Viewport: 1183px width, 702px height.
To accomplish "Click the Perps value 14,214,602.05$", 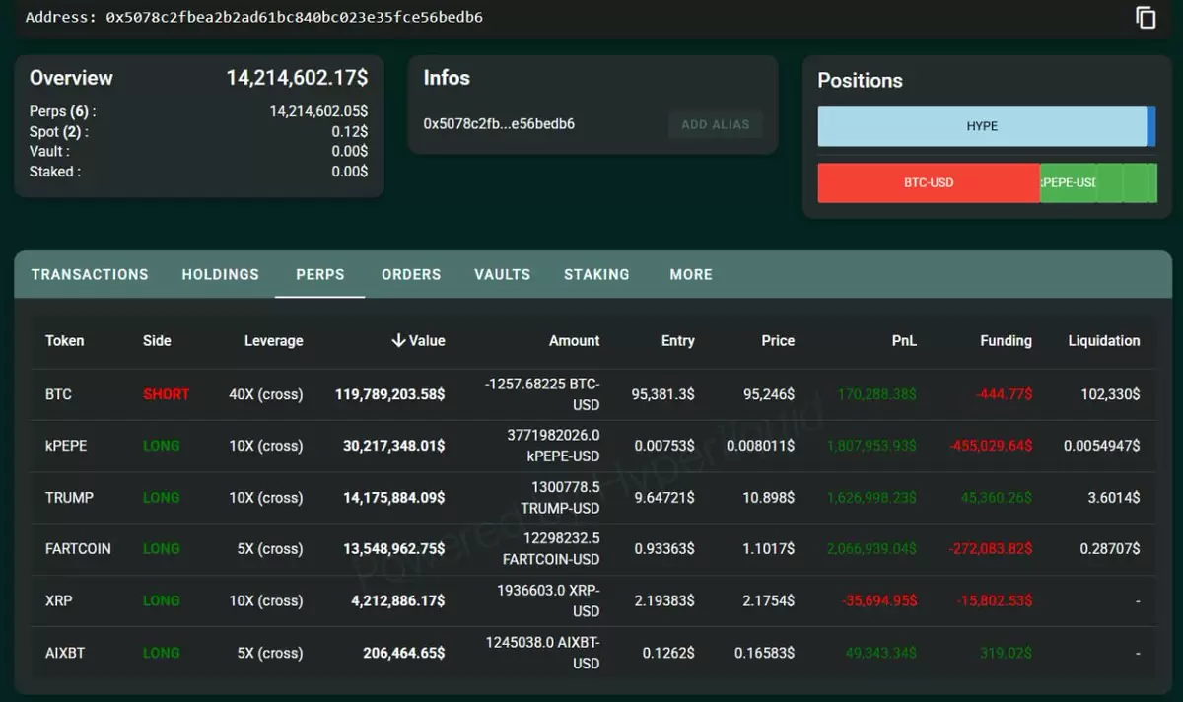I will pos(318,111).
